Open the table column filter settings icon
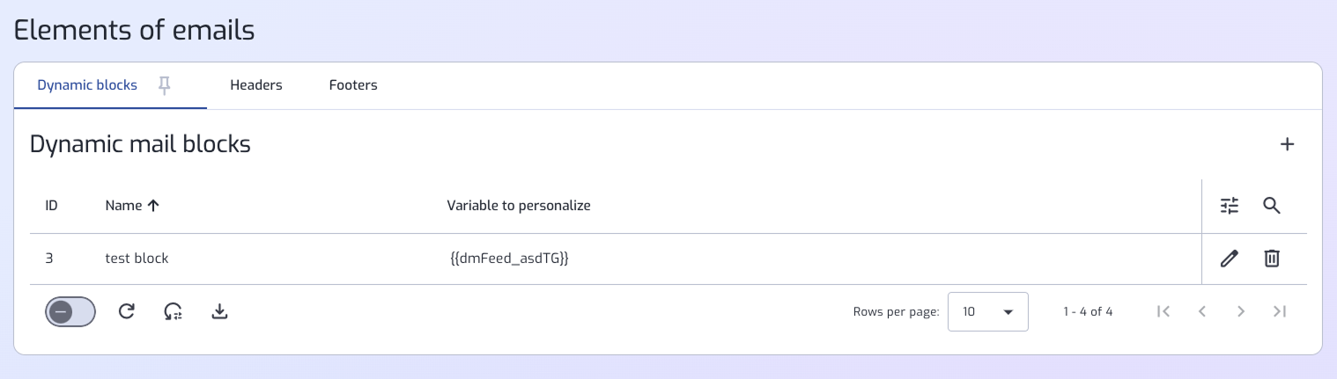The image size is (1337, 379). [1230, 206]
